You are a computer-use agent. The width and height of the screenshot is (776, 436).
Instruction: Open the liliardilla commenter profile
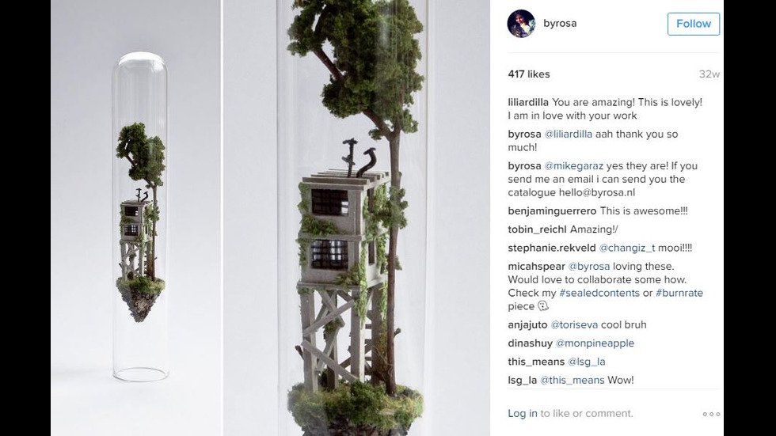coord(528,102)
